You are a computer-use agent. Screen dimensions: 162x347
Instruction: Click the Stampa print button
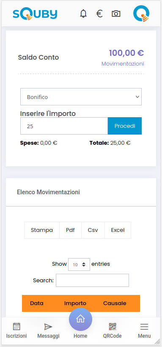coord(42,230)
